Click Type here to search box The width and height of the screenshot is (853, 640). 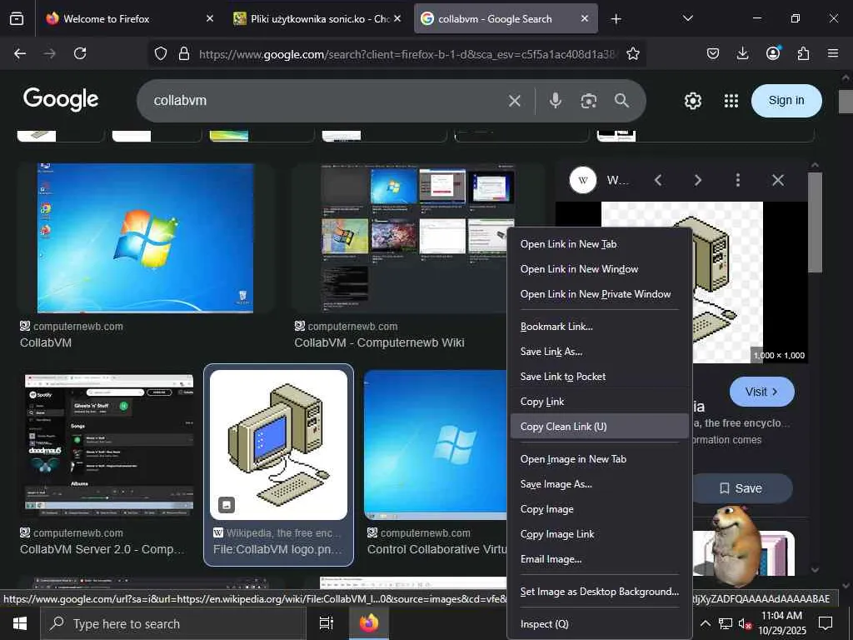(x=173, y=623)
